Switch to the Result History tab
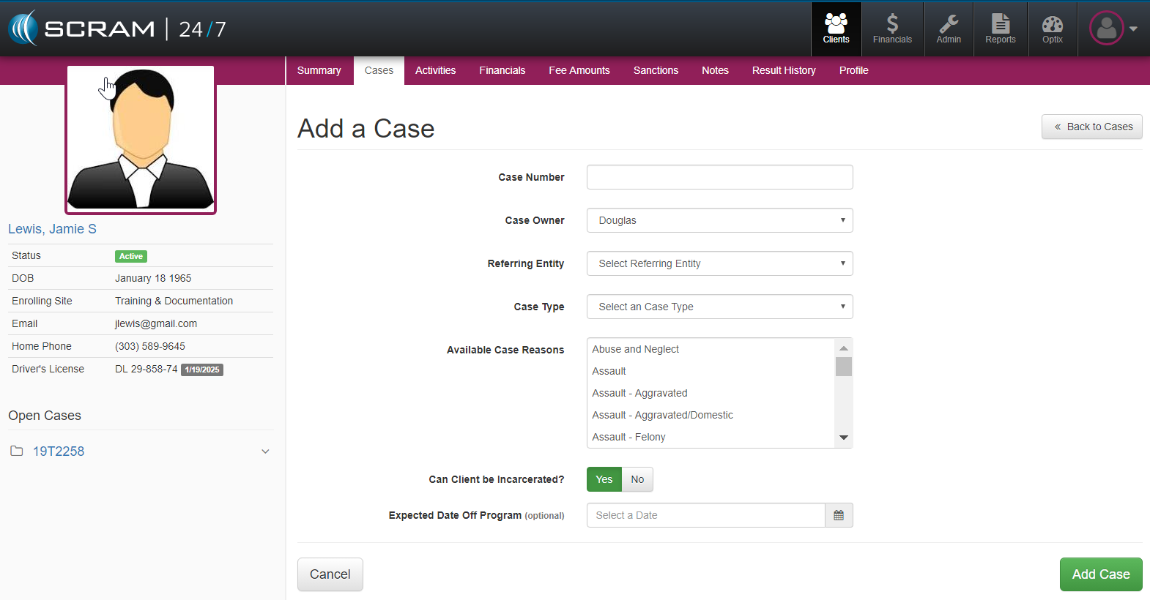Image resolution: width=1150 pixels, height=600 pixels. pos(783,70)
